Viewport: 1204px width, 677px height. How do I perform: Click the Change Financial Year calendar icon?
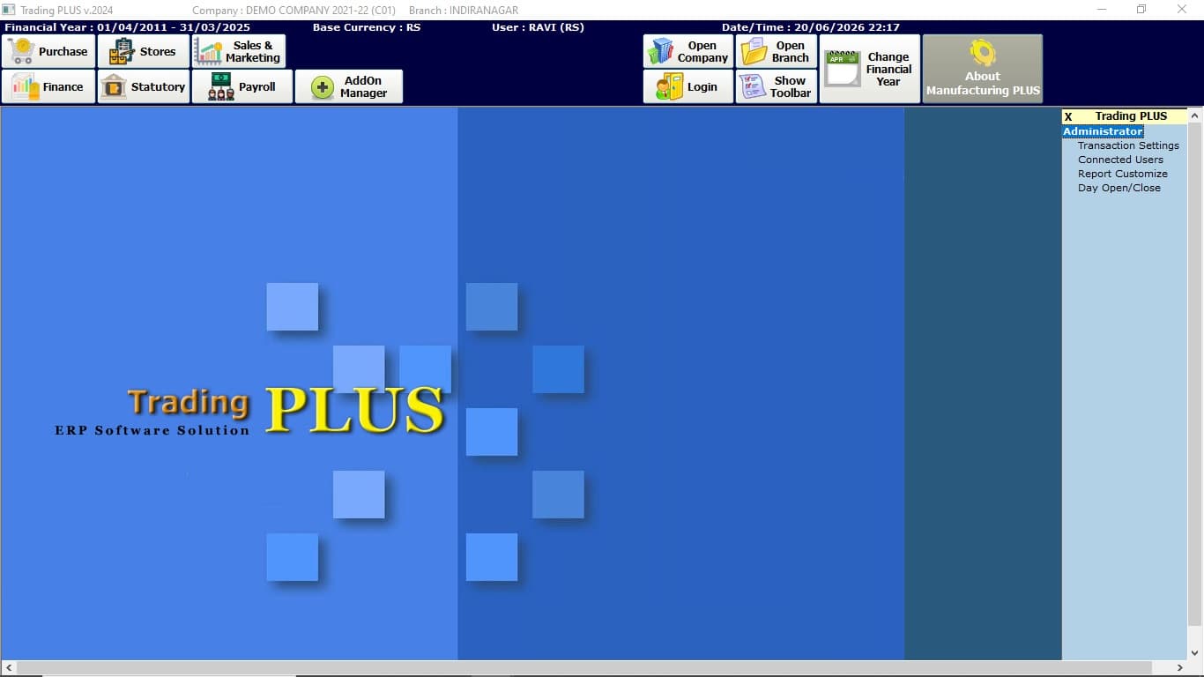click(843, 69)
